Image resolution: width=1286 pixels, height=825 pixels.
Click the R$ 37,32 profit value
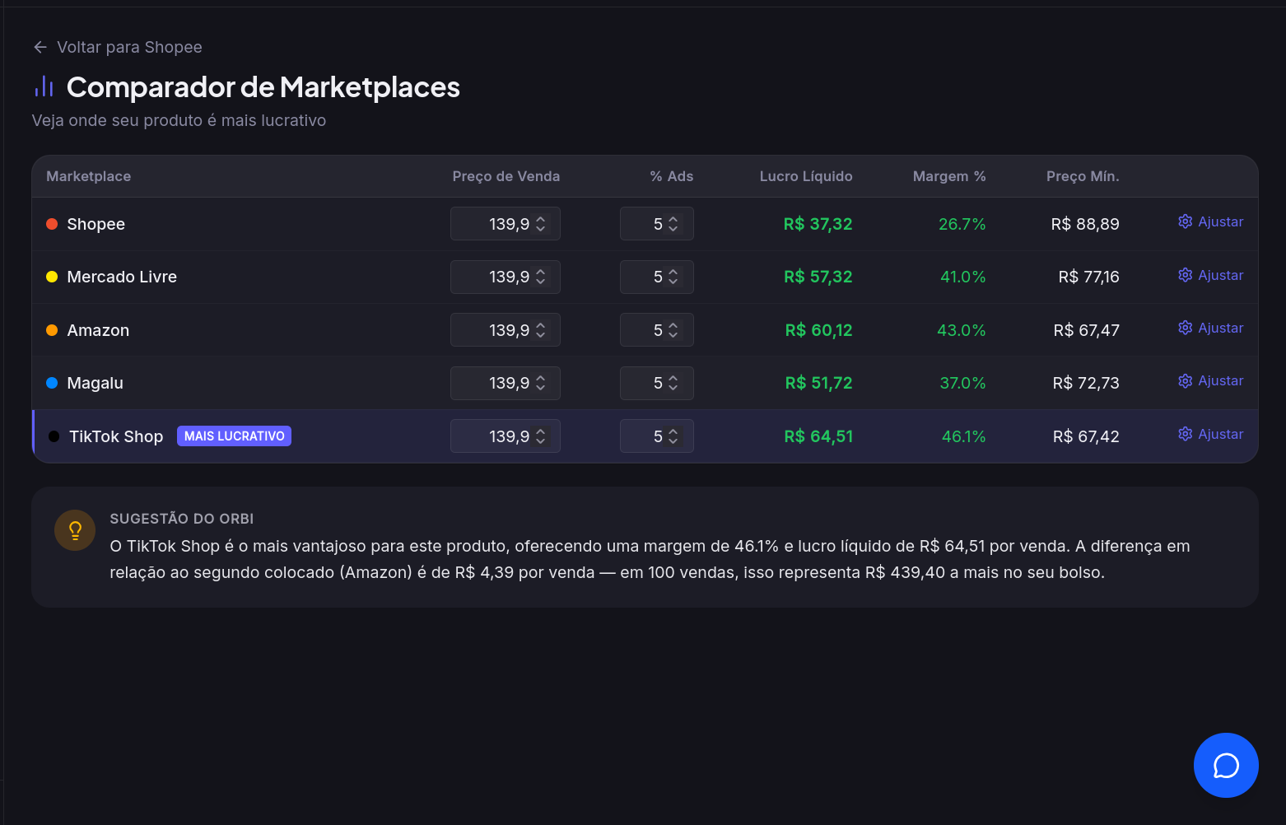(x=818, y=224)
